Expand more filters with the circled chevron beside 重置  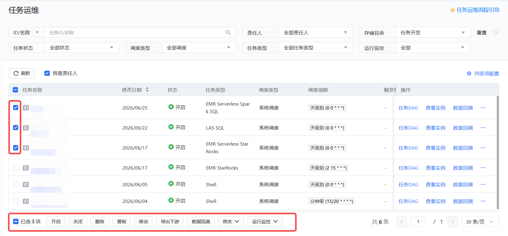[x=496, y=32]
